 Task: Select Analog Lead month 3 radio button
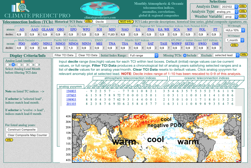(25, 65)
